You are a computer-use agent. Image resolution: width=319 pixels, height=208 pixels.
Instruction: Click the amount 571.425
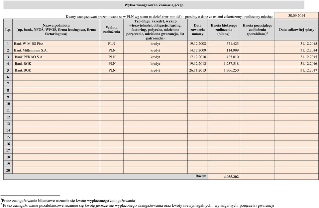pyautogui.click(x=224, y=44)
